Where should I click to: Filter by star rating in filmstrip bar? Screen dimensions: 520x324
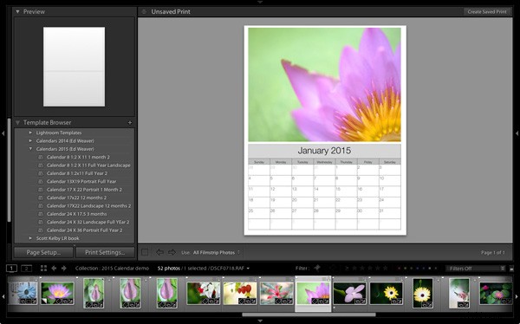click(370, 269)
